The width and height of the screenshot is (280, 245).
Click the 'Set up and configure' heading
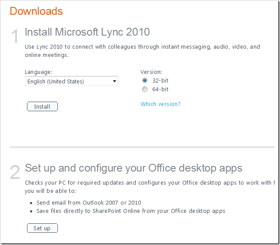pyautogui.click(x=133, y=168)
